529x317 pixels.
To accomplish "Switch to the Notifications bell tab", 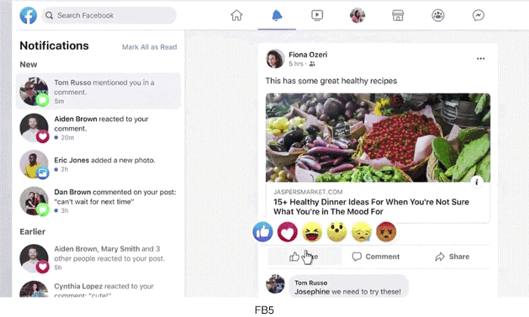I will click(x=277, y=16).
